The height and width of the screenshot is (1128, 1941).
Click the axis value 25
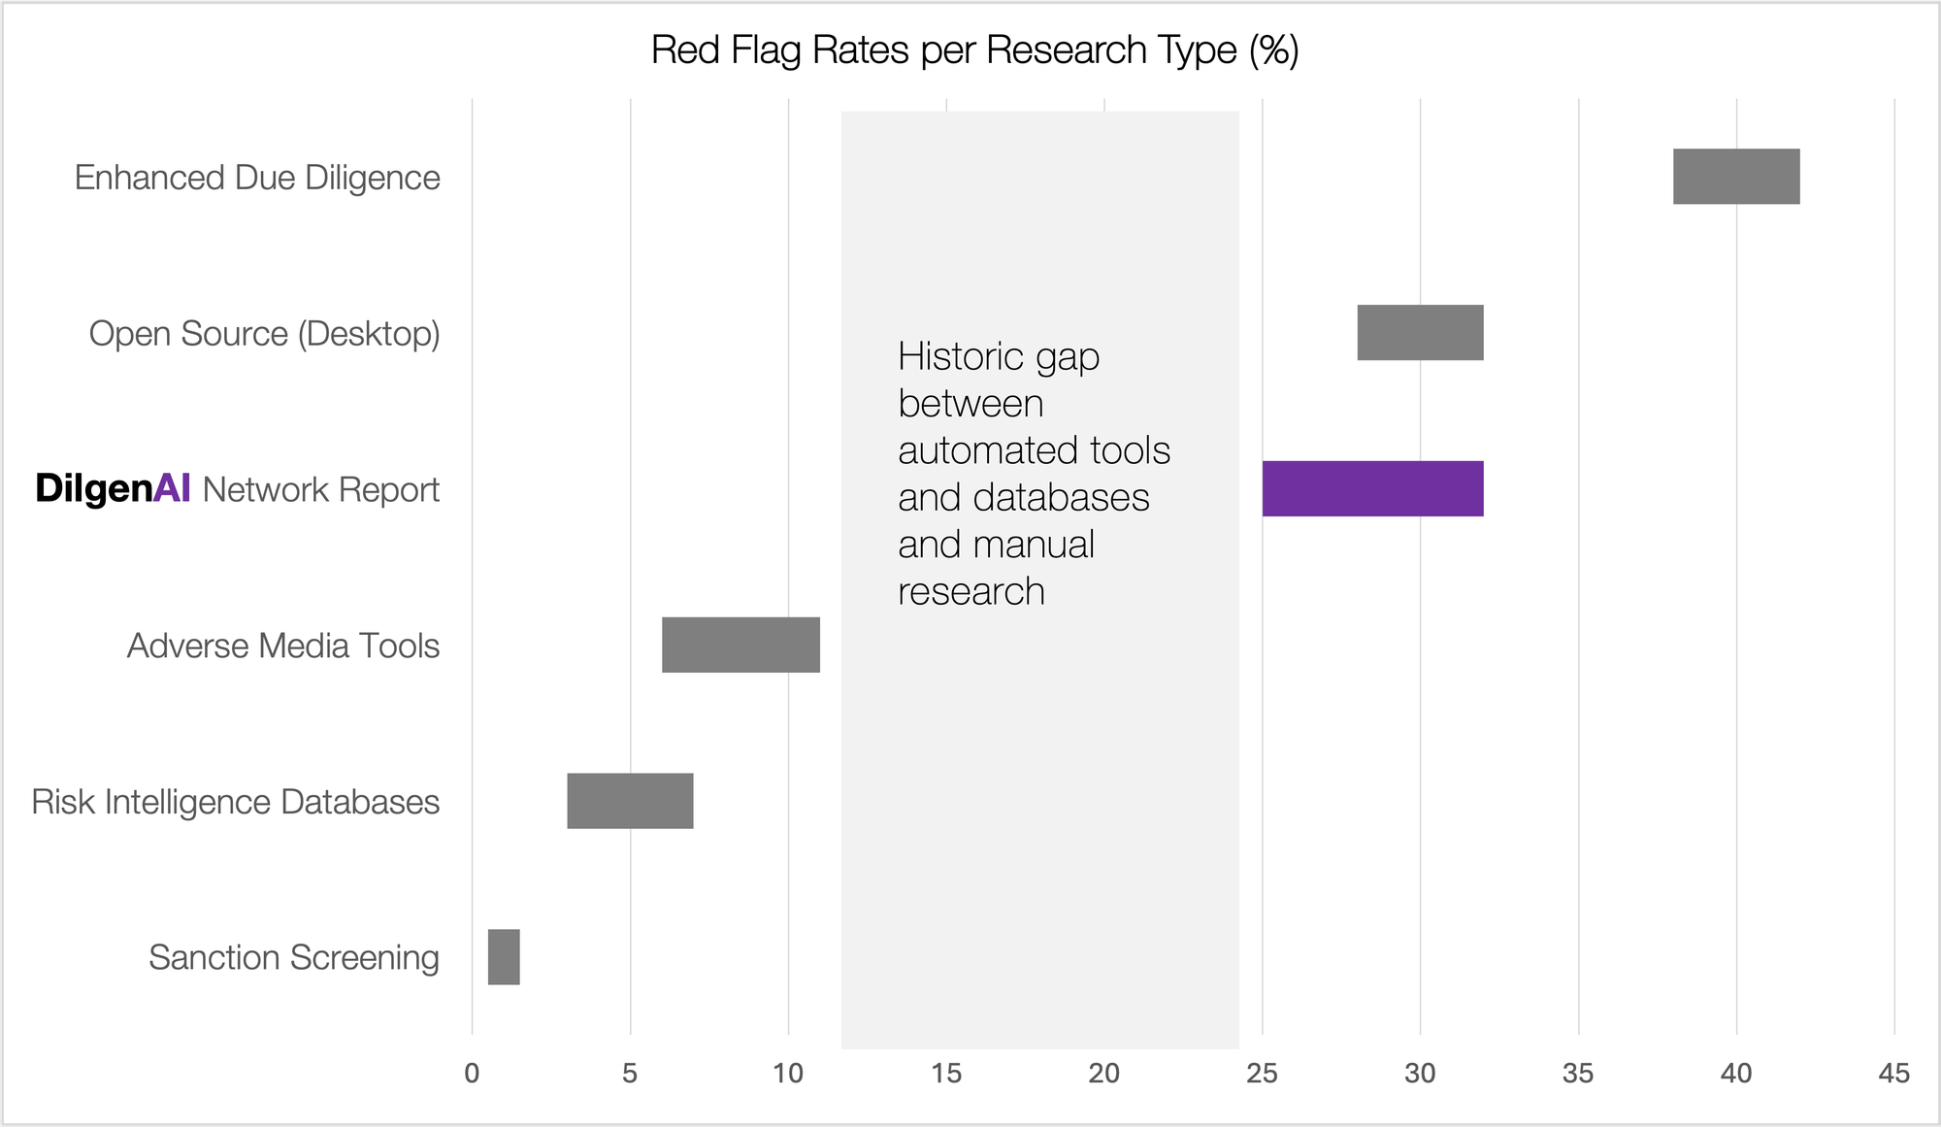pyautogui.click(x=1262, y=1073)
